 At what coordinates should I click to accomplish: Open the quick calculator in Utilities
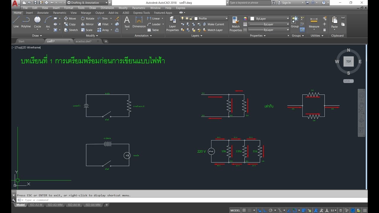325,30
